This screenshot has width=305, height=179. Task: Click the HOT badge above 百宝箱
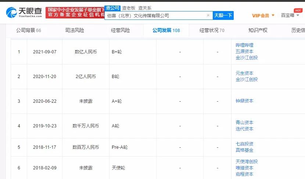click(x=298, y=11)
